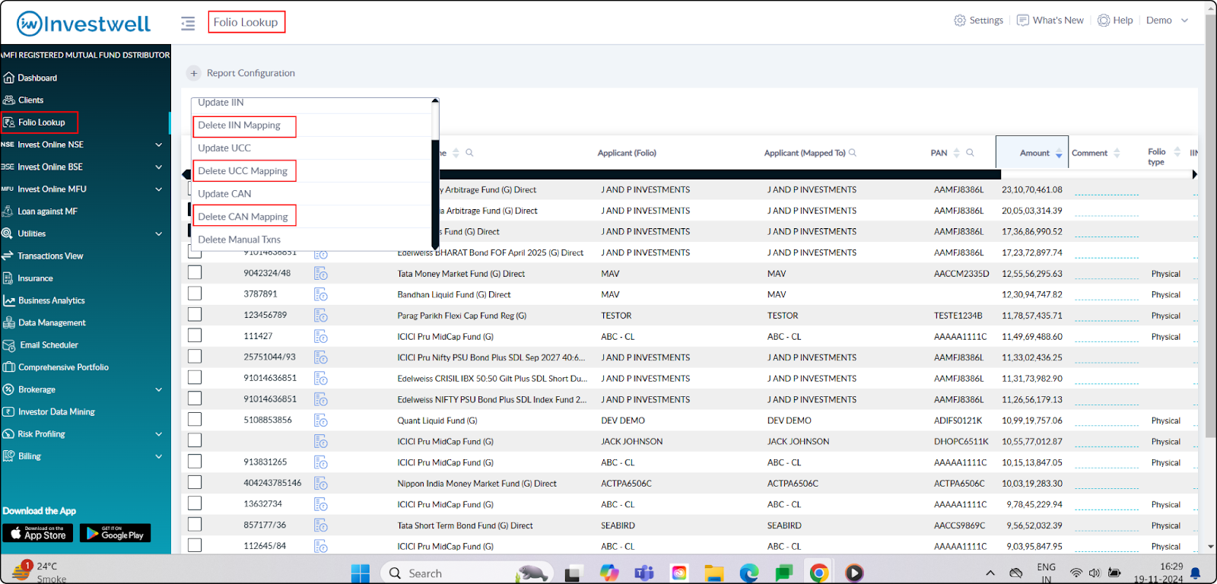Open File Explorer from taskbar
Viewport: 1217px width, 584px height.
click(713, 573)
